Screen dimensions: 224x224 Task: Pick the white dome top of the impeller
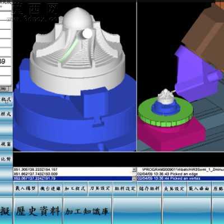[77, 18]
